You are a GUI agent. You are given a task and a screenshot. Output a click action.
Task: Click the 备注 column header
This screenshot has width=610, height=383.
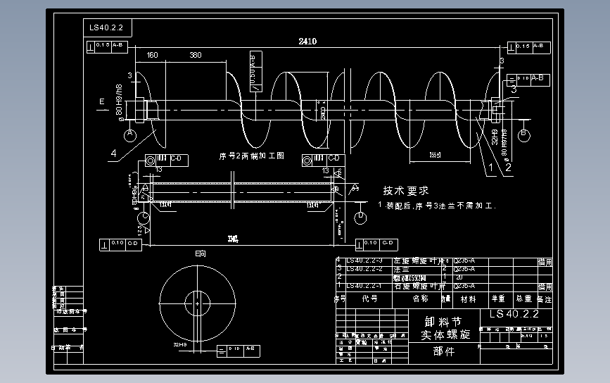545,299
